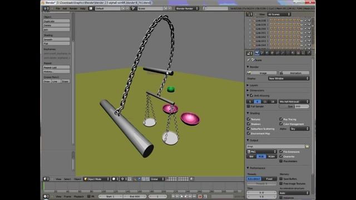Open the viewport shading mode selector
This screenshot has width=356, height=200.
tap(115, 179)
